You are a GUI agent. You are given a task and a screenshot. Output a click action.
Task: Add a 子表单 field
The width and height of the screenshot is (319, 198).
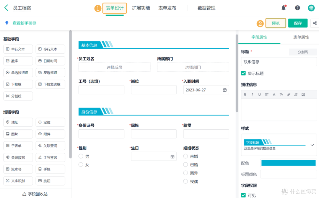pyautogui.click(x=18, y=146)
